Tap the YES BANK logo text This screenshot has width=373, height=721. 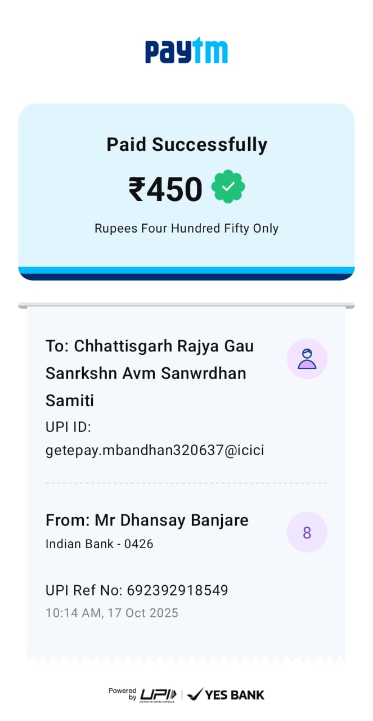point(234,695)
